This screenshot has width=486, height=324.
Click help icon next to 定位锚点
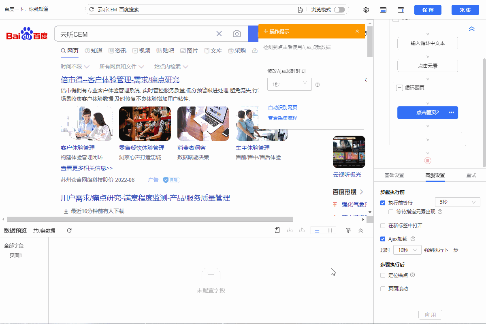(413, 275)
